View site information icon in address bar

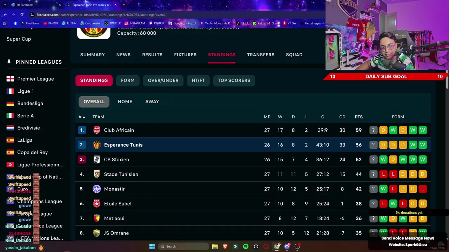pyautogui.click(x=32, y=15)
